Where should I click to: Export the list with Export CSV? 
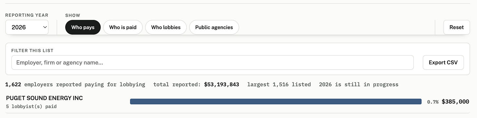point(443,62)
